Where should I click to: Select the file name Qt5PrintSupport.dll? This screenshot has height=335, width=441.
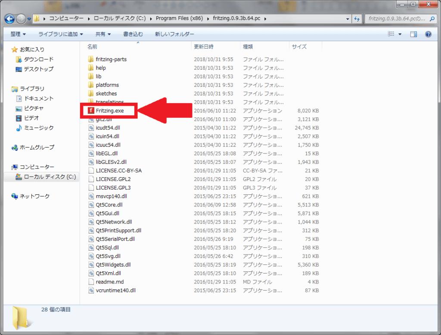[x=118, y=231]
